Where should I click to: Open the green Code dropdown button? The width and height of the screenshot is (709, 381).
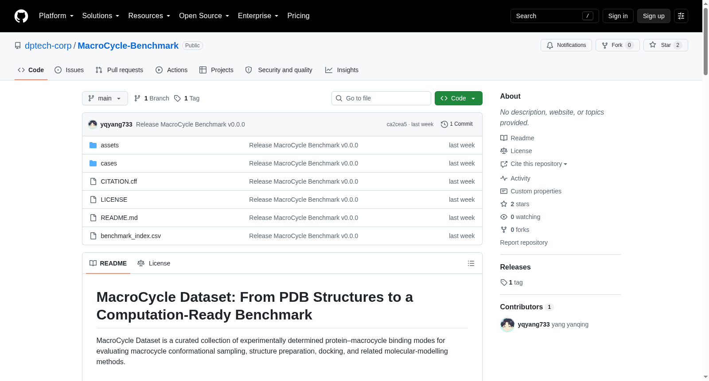click(459, 98)
